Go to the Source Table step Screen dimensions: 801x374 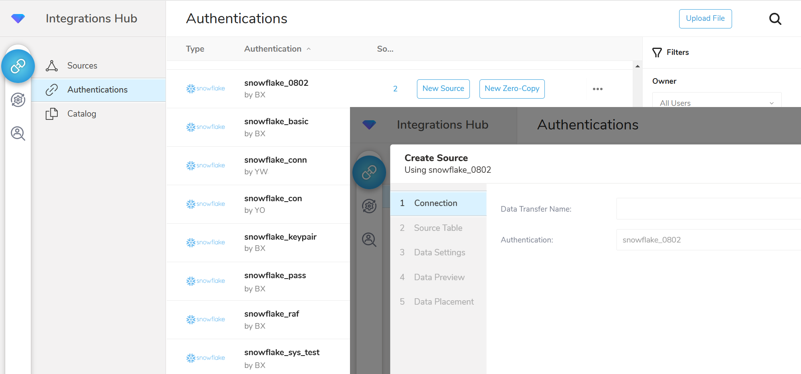(438, 228)
